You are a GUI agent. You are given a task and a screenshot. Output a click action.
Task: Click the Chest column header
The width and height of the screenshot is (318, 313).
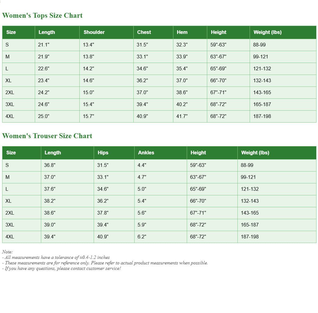144,32
